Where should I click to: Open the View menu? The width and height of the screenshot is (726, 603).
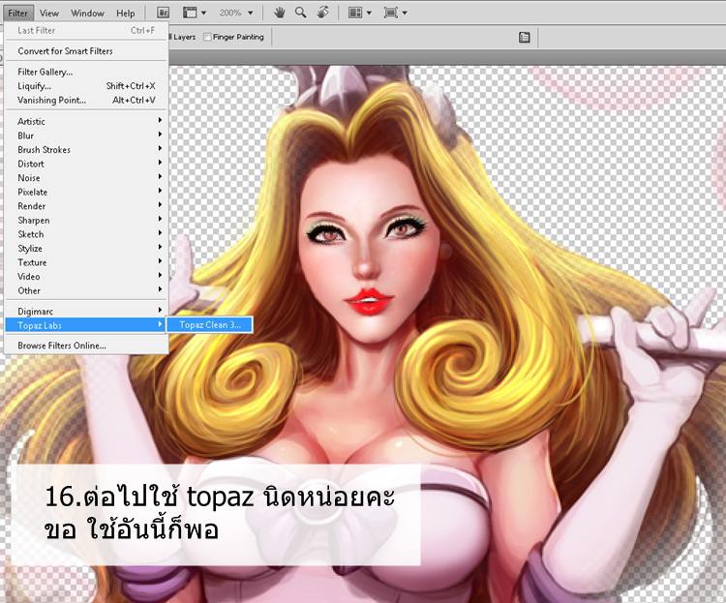[49, 13]
